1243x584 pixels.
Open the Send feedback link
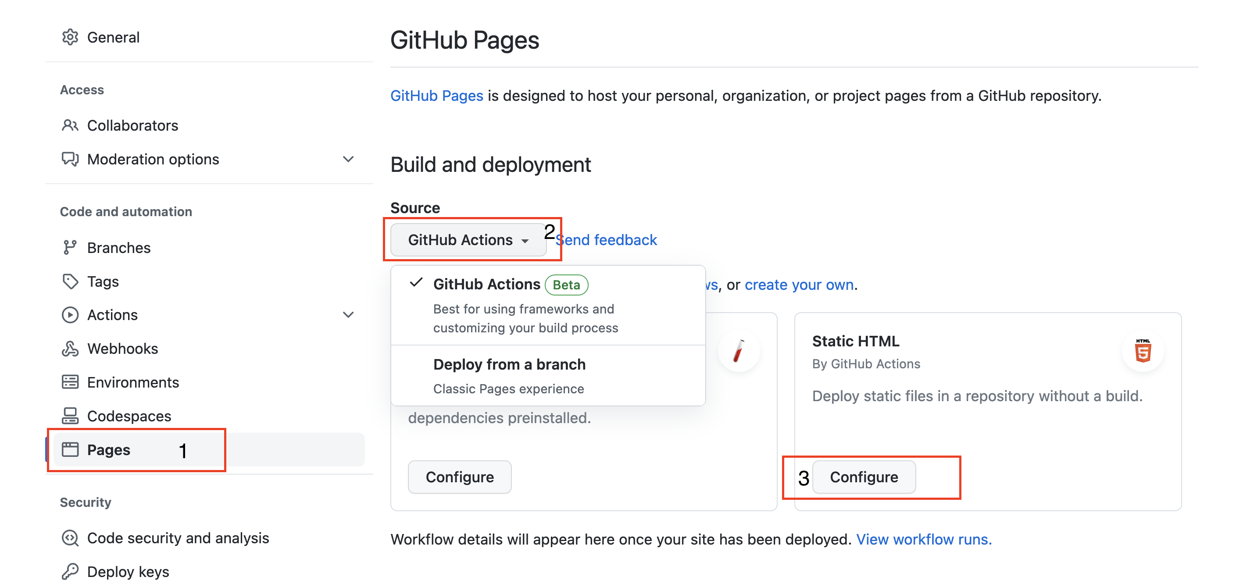[x=607, y=240]
